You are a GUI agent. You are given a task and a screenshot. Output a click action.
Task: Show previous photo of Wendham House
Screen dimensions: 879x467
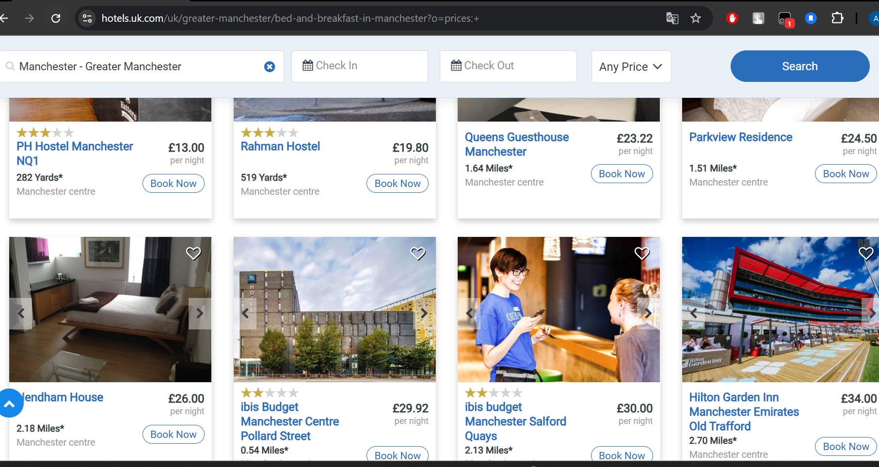[x=21, y=313]
